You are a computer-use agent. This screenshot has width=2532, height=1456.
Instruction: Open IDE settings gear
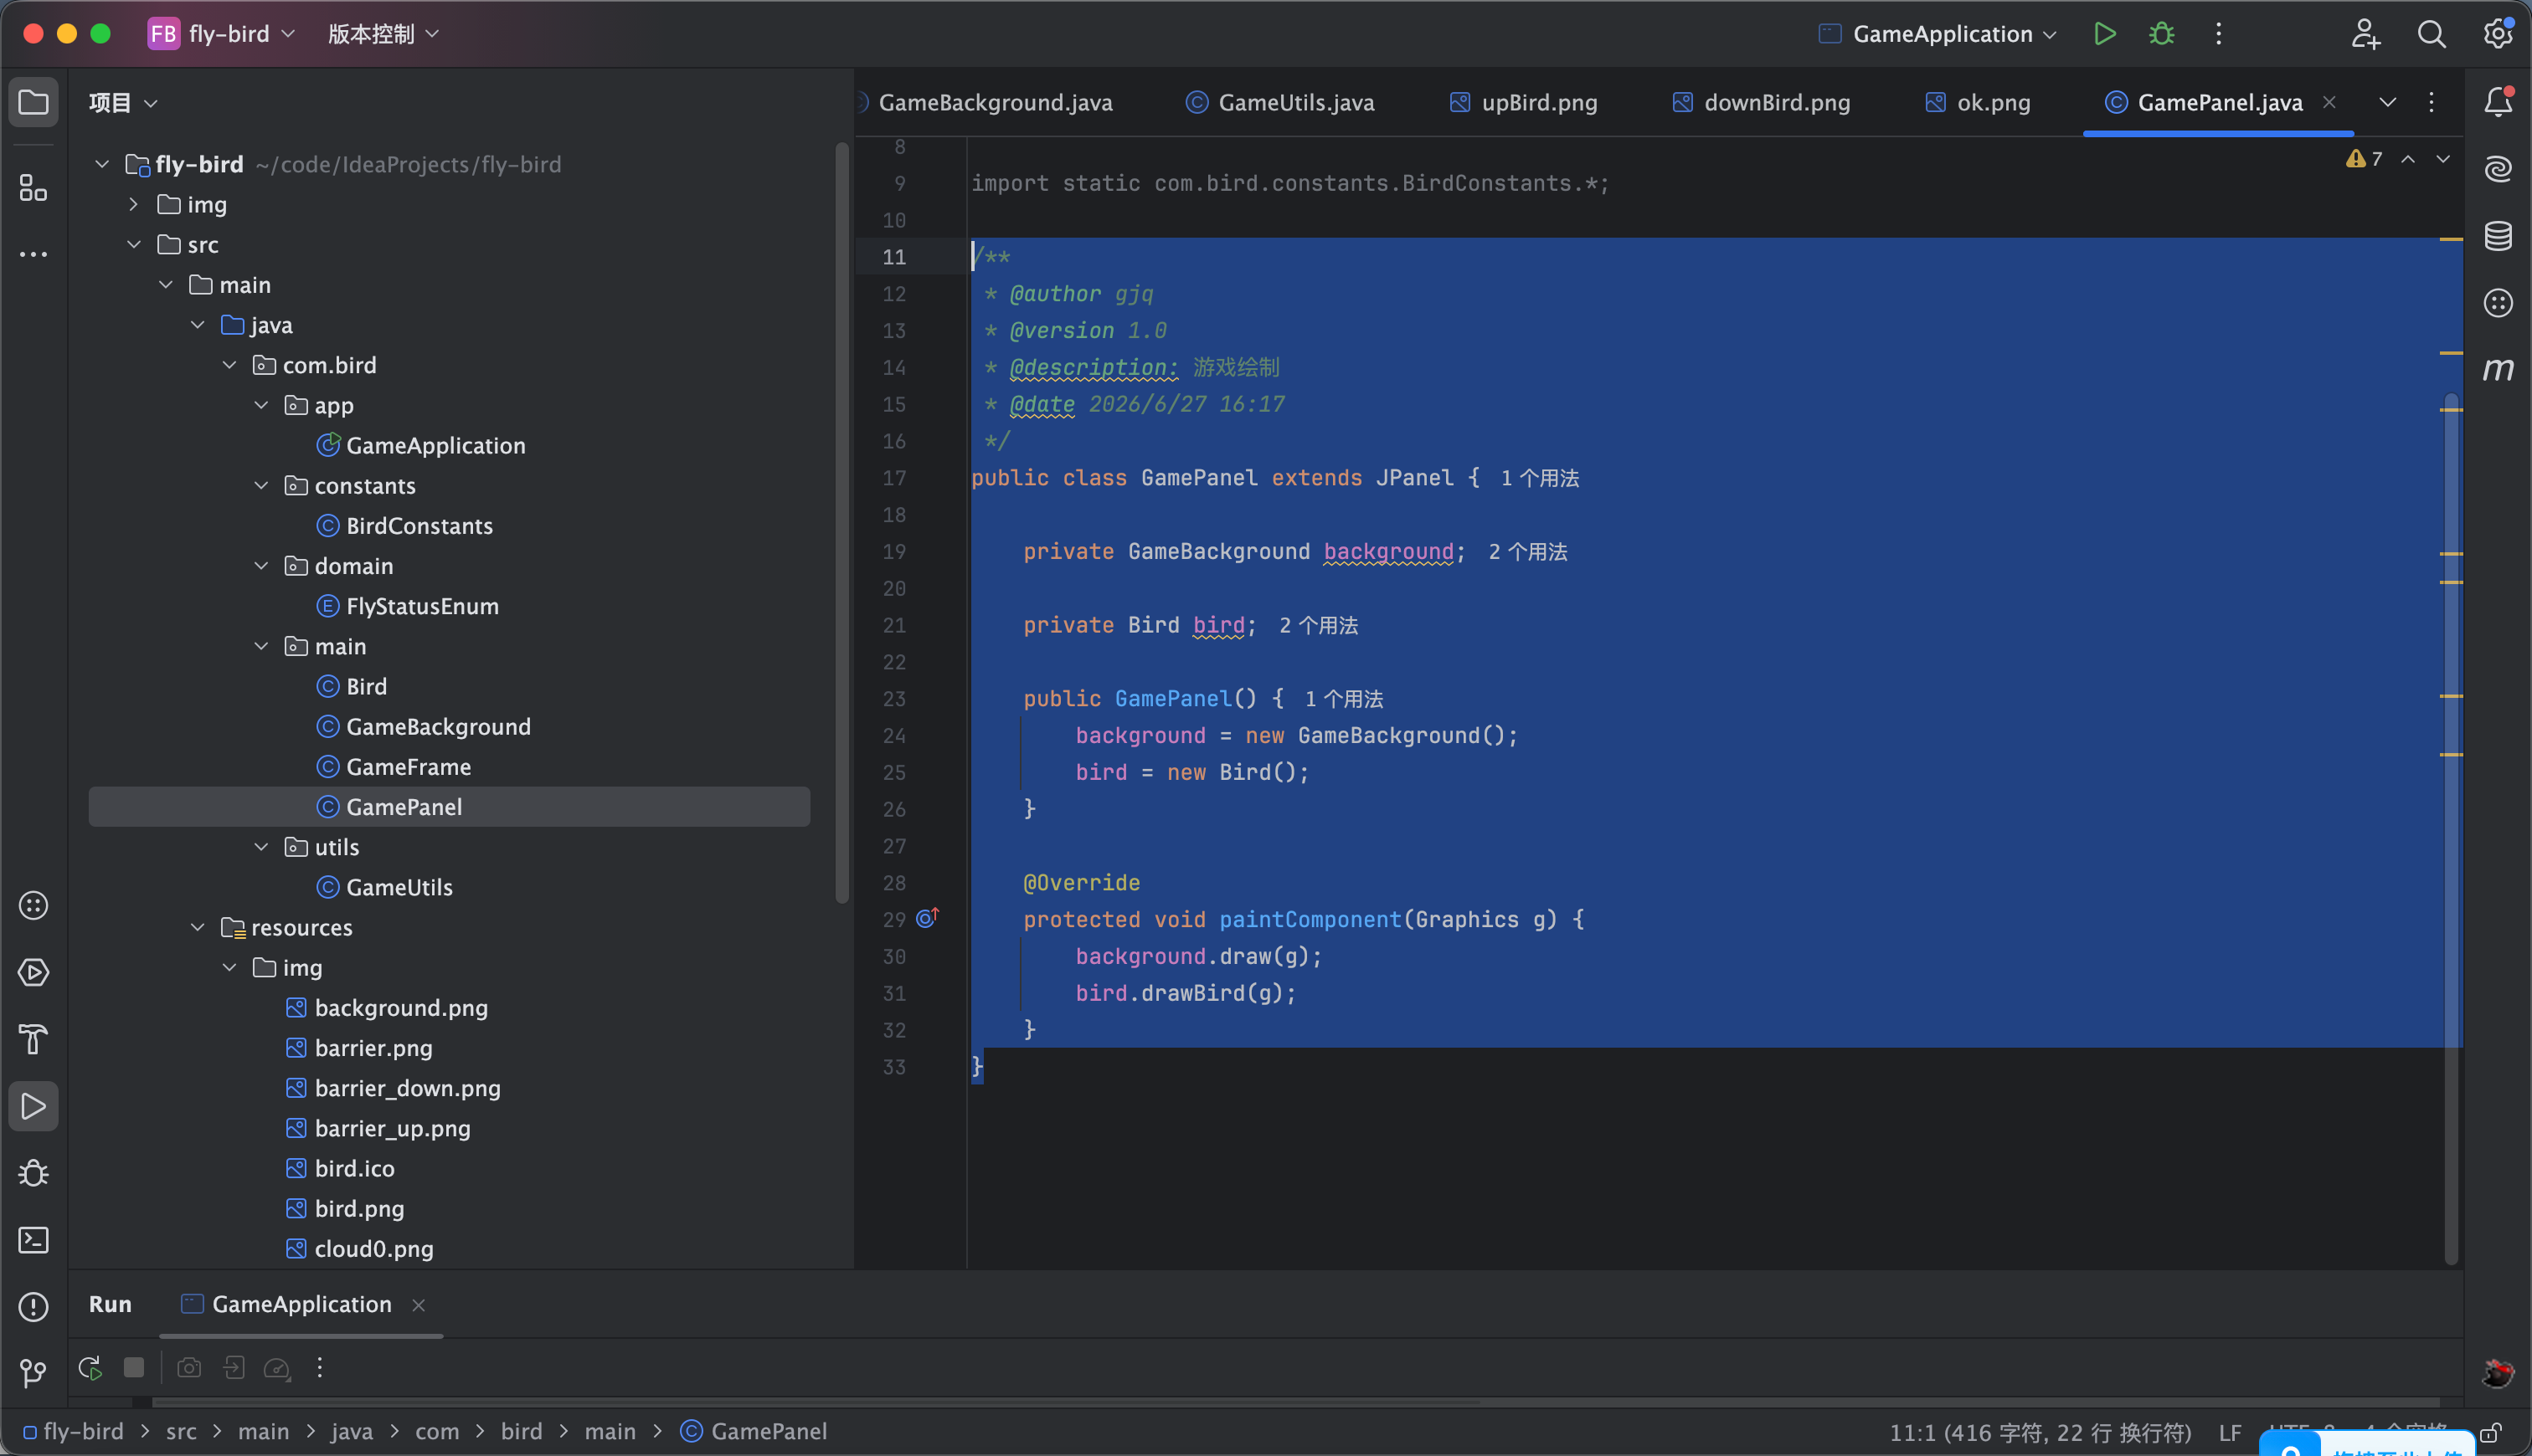pyautogui.click(x=2498, y=34)
